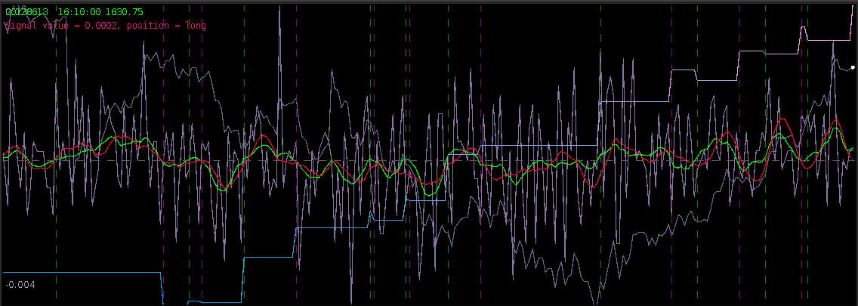Click the white endpoint dot at right edge
This screenshot has width=858, height=306.
pyautogui.click(x=853, y=68)
